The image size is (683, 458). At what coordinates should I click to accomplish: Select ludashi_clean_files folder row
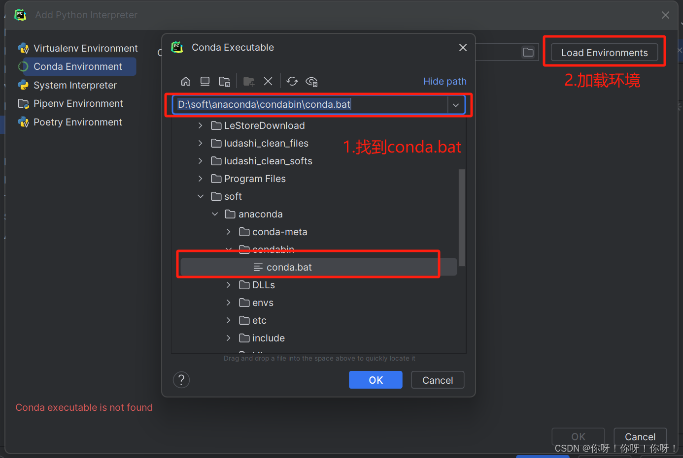(319, 143)
